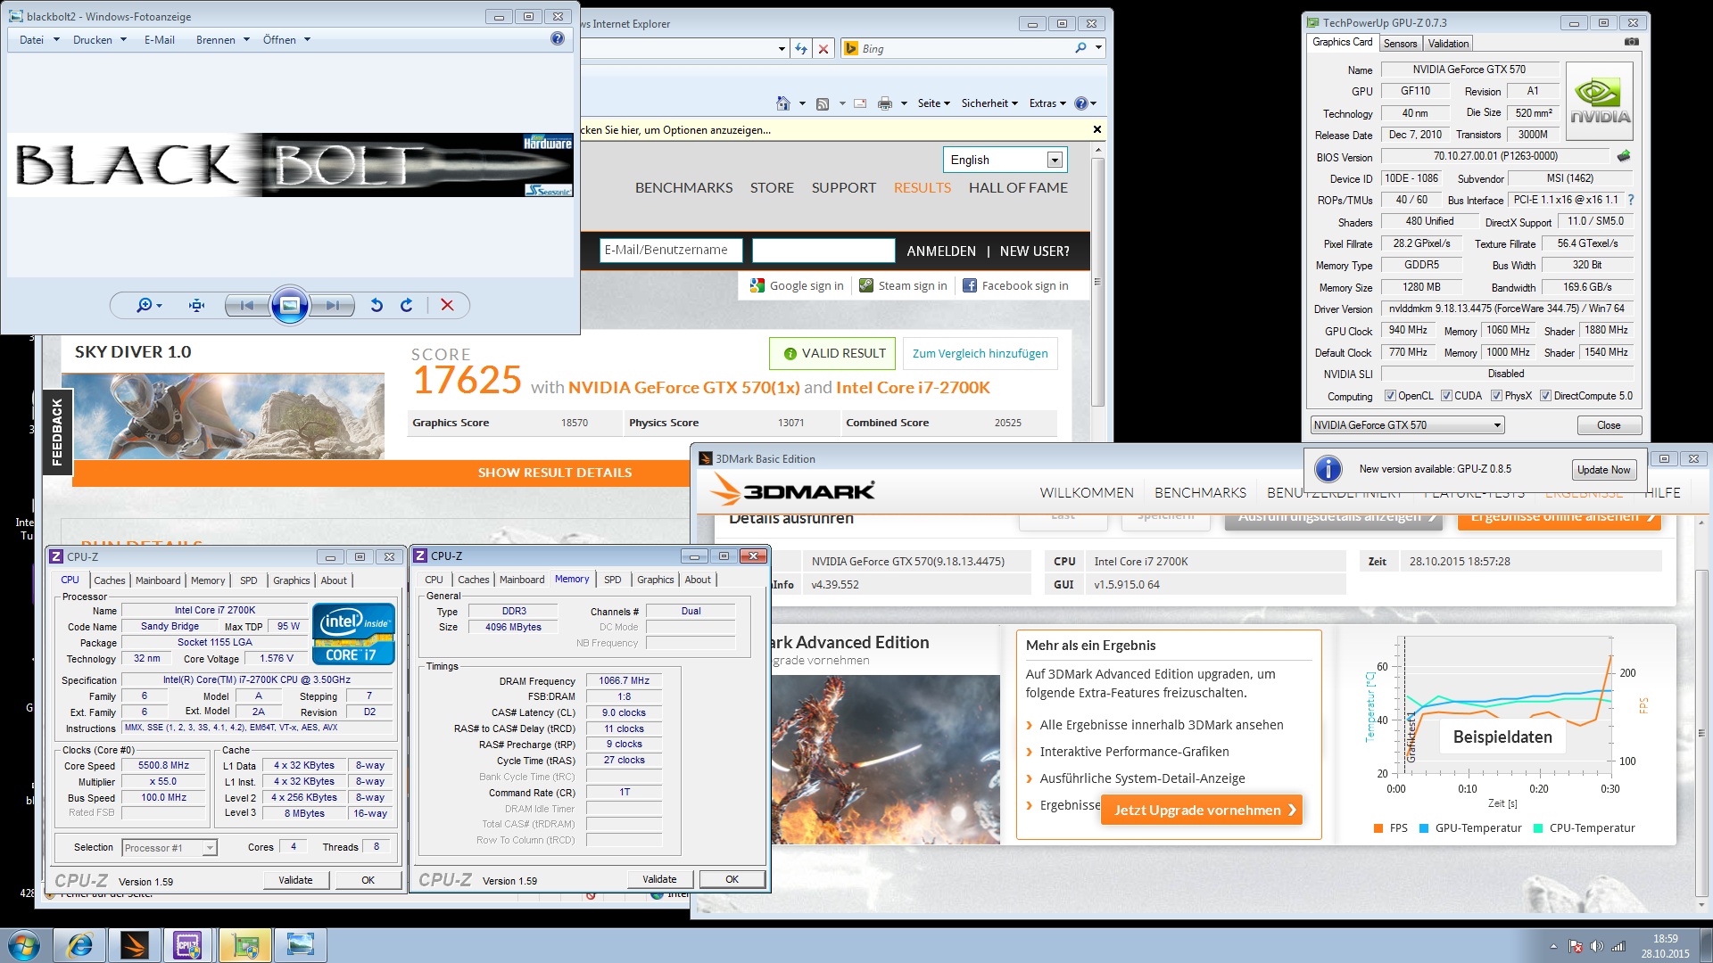Viewport: 1713px width, 963px height.
Task: Click the CPU-Z taskbar icon
Action: pyautogui.click(x=188, y=945)
